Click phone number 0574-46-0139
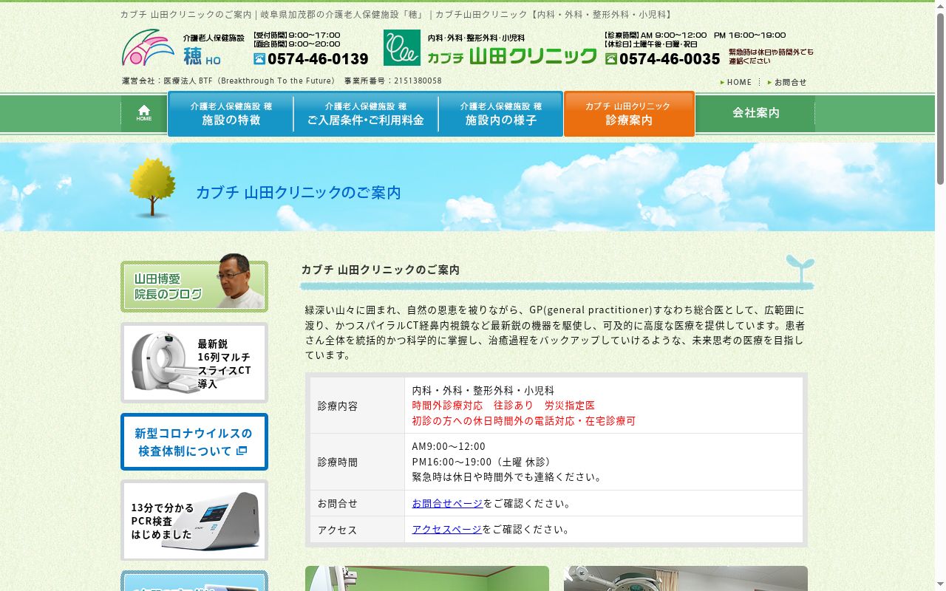This screenshot has width=946, height=591. (x=318, y=59)
